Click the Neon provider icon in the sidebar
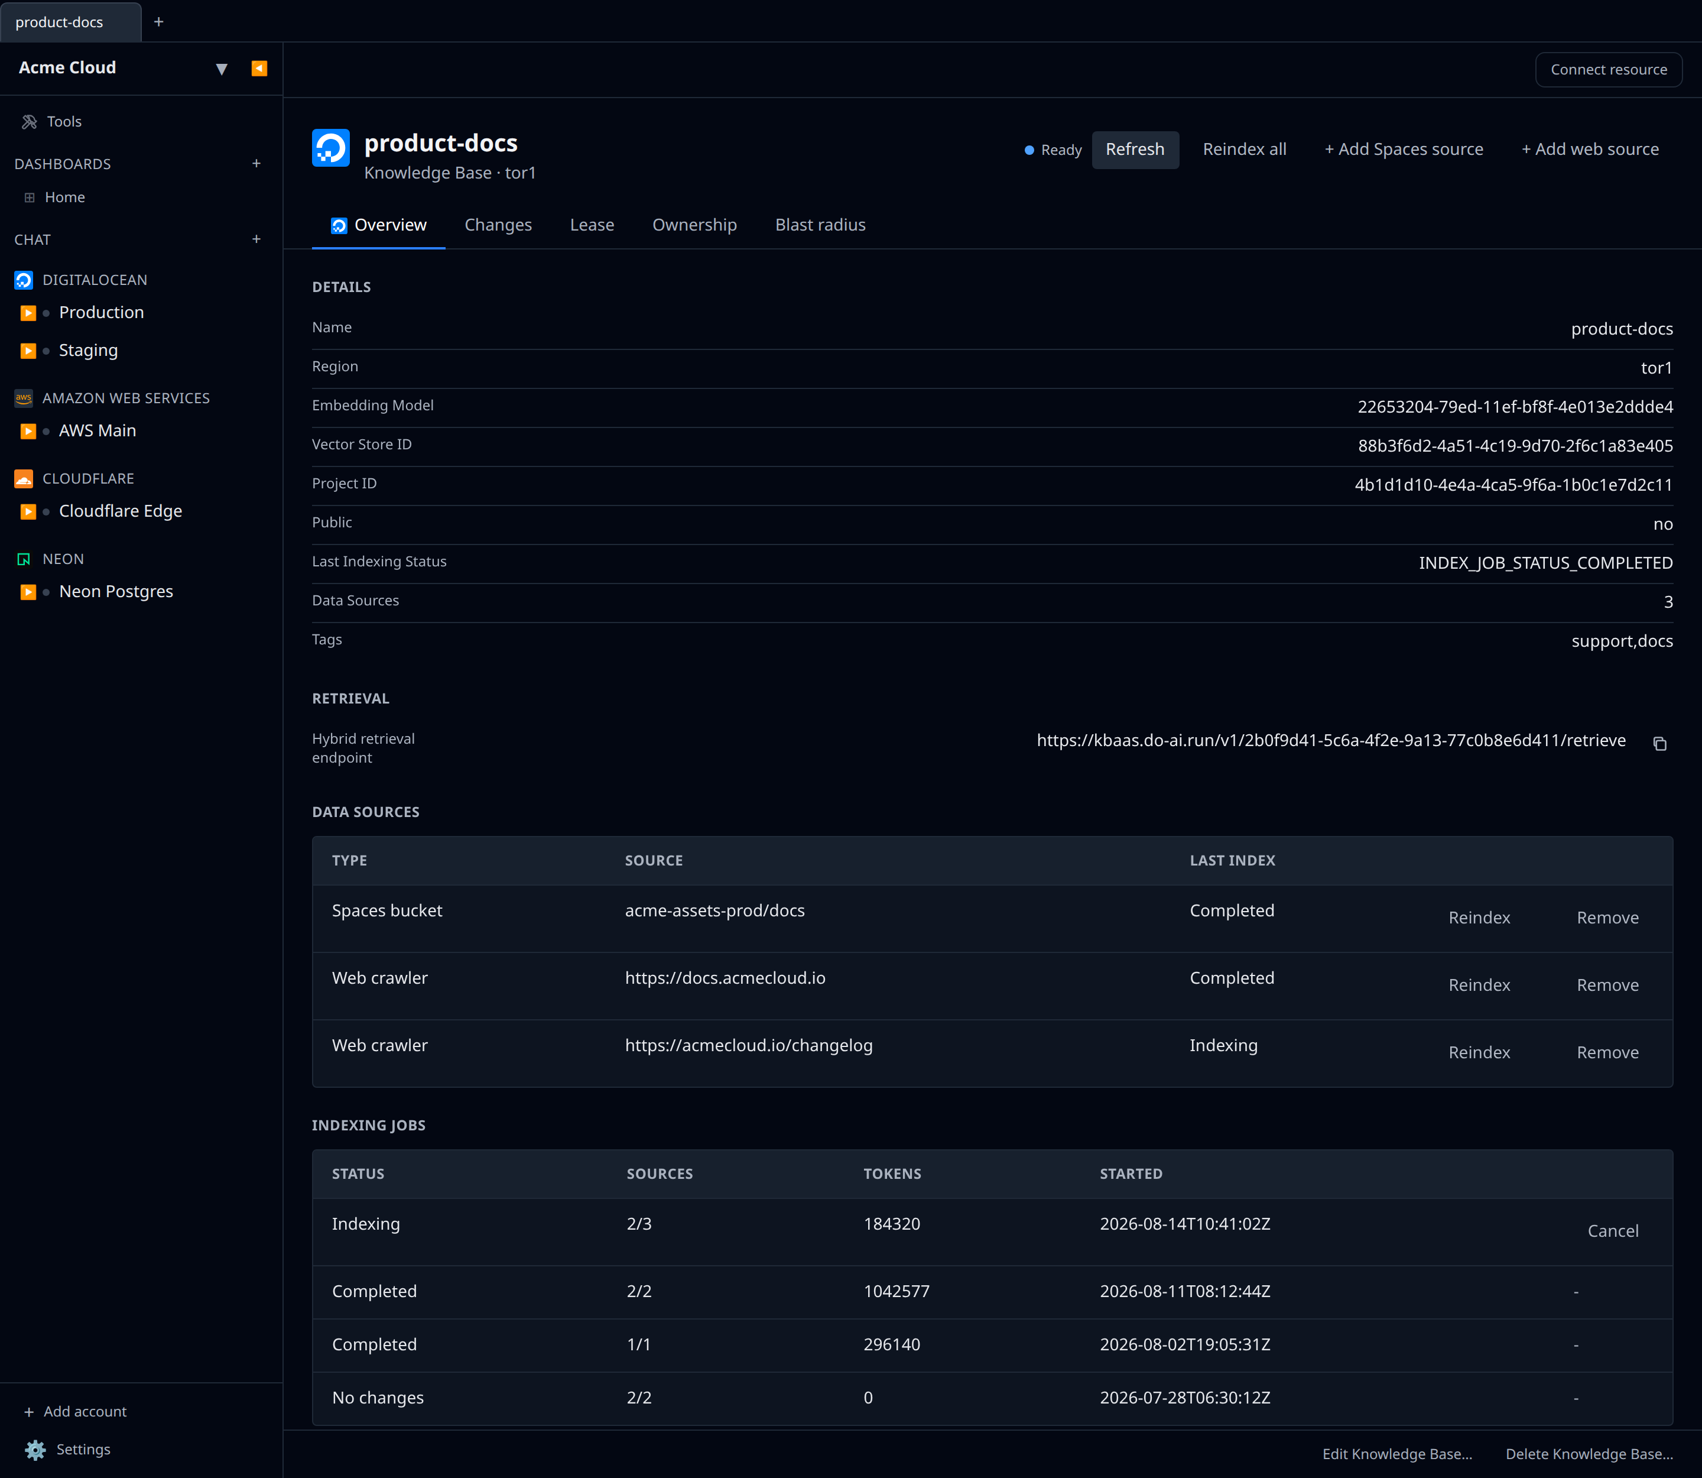Image resolution: width=1702 pixels, height=1478 pixels. (24, 559)
